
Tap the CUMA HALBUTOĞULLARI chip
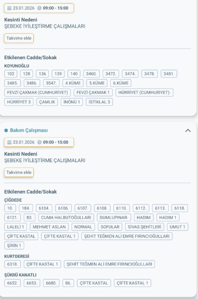click(x=66, y=218)
